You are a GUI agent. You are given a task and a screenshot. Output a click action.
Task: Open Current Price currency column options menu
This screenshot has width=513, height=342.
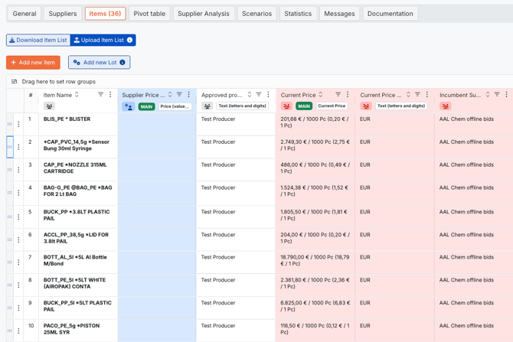pyautogui.click(x=427, y=95)
